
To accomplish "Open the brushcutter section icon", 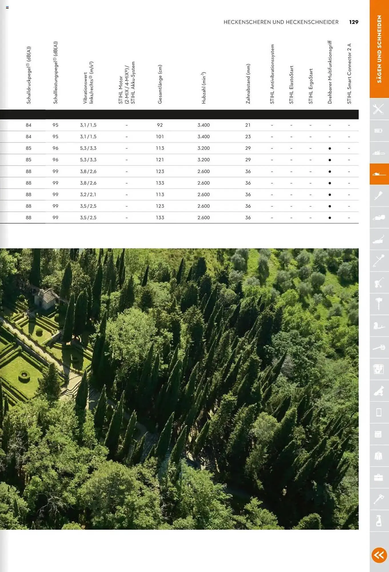I will click(379, 261).
